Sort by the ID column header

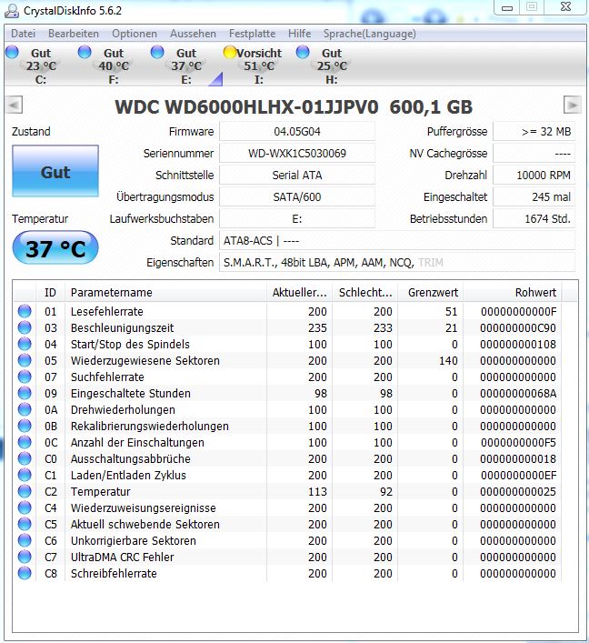coord(50,292)
